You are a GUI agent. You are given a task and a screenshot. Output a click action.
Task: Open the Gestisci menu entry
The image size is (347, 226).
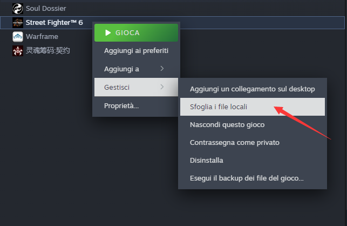(136, 87)
